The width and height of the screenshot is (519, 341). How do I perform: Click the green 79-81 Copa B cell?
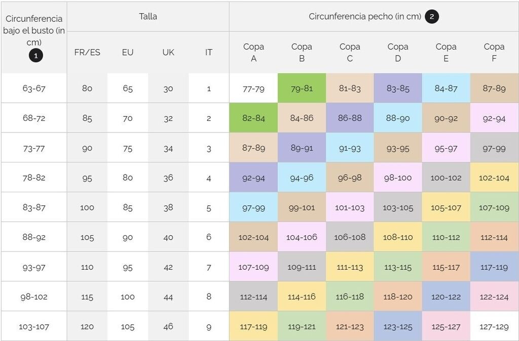coord(302,89)
